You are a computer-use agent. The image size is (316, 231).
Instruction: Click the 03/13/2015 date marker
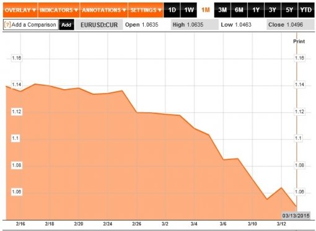296,216
